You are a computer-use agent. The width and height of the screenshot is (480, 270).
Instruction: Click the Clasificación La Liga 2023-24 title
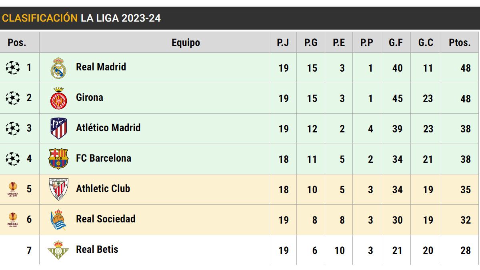tap(82, 18)
